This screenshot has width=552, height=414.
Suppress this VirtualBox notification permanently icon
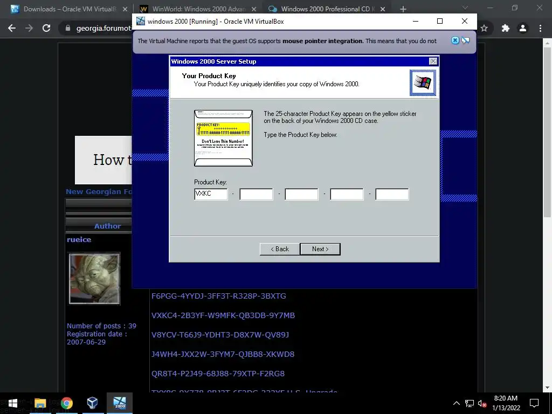pos(466,40)
